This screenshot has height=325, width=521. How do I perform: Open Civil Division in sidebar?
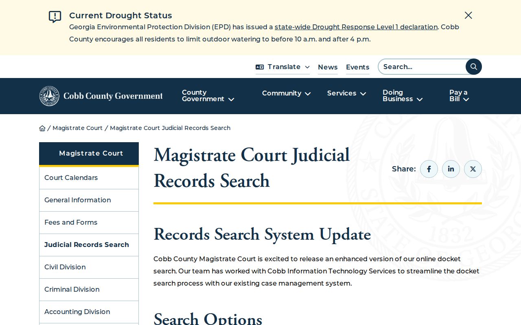tap(89, 267)
